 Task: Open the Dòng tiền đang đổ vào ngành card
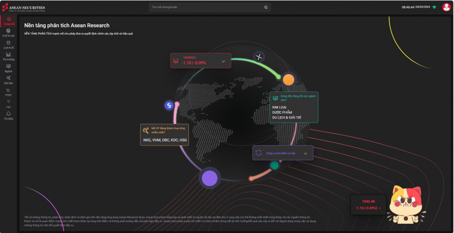pyautogui.click(x=294, y=107)
